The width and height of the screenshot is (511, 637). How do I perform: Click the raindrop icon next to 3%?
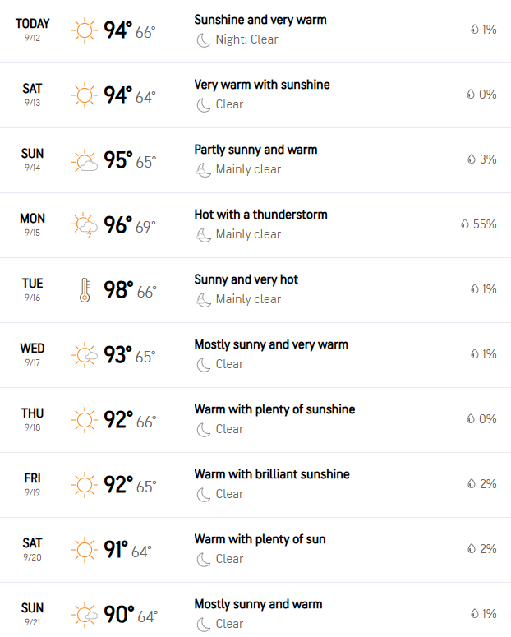point(472,159)
